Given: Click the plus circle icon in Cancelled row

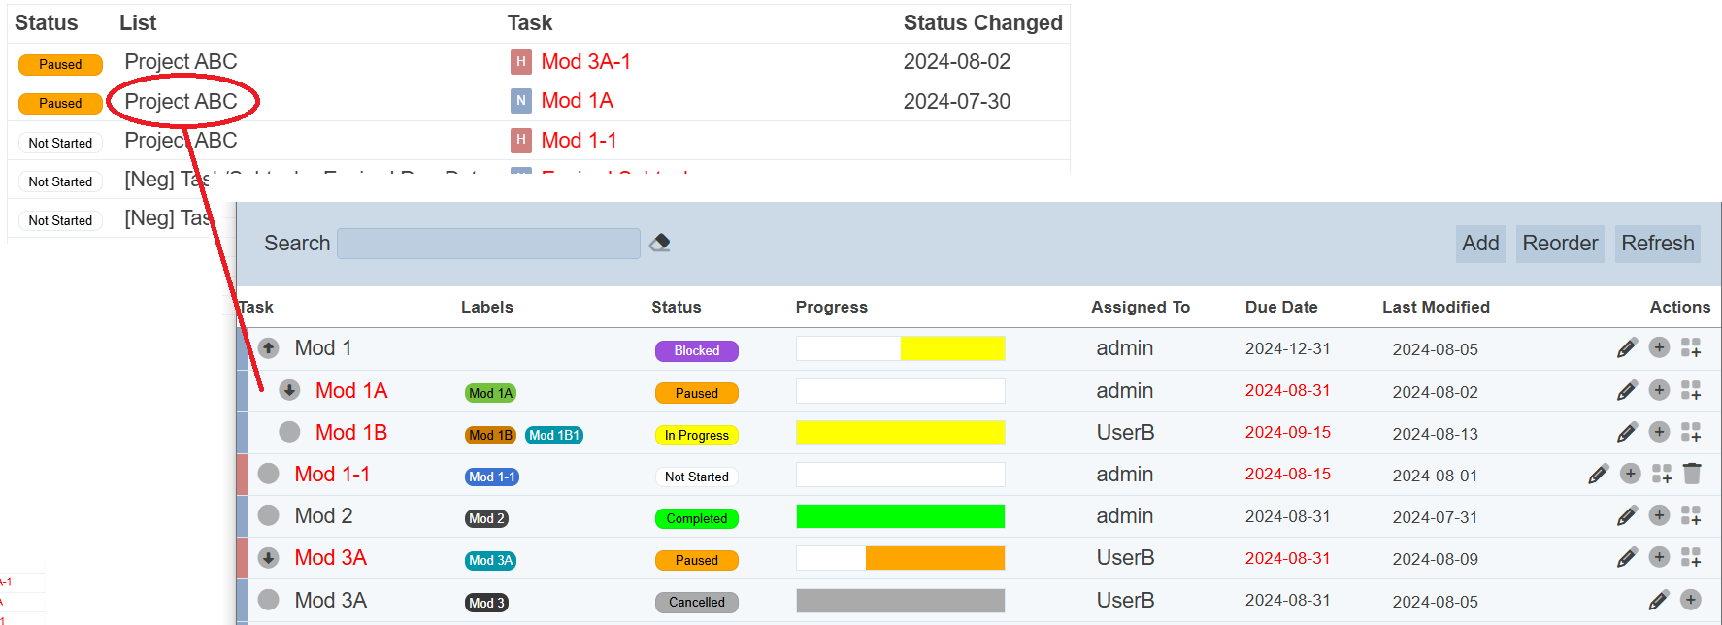Looking at the screenshot, I should tap(1690, 600).
